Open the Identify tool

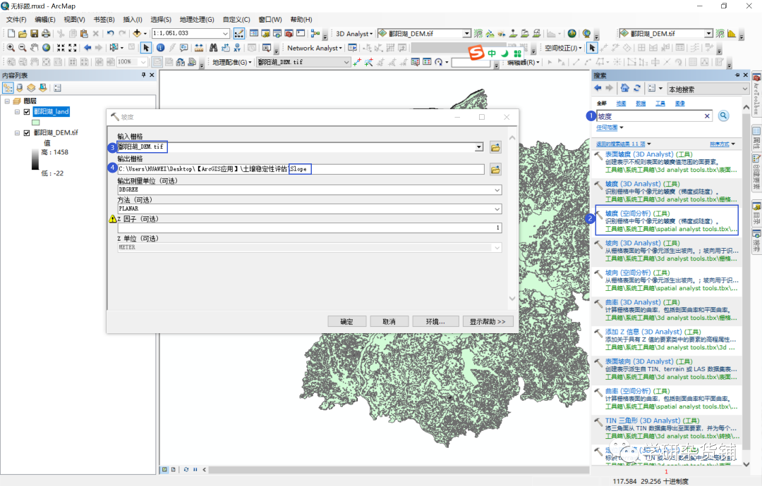[x=161, y=47]
